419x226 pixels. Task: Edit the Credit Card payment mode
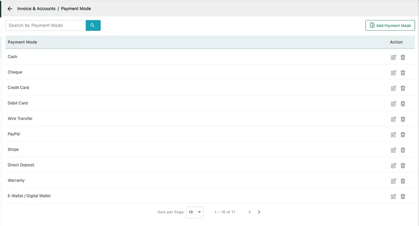tap(393, 88)
